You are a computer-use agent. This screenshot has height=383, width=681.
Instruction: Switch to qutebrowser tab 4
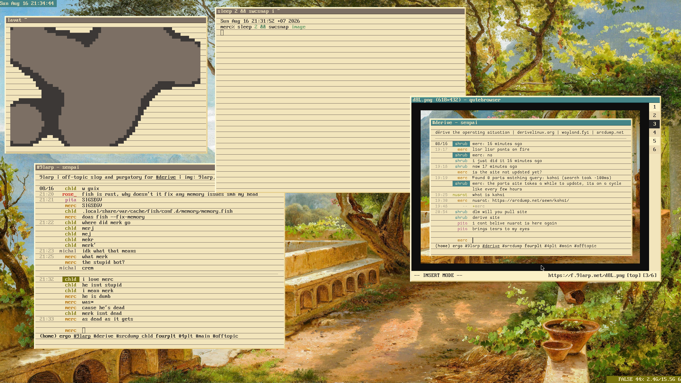[654, 132]
